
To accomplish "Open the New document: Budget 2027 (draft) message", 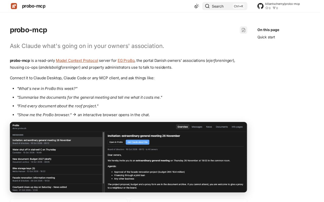I will point(56,160).
